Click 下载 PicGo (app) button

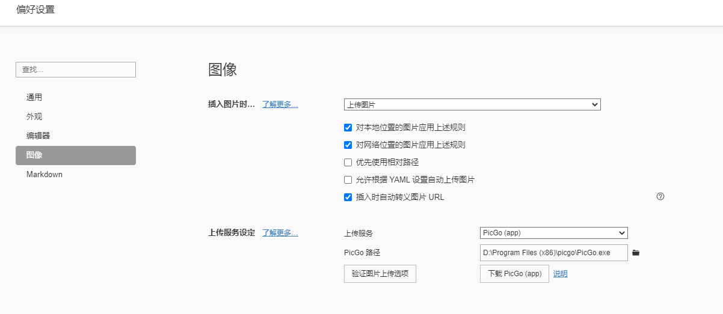click(x=514, y=273)
